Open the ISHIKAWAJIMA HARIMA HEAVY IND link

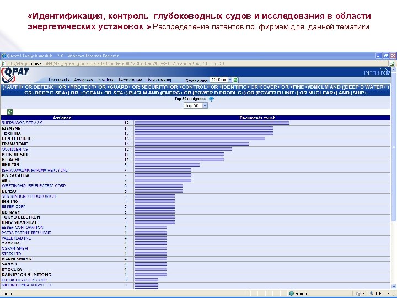[35, 170]
